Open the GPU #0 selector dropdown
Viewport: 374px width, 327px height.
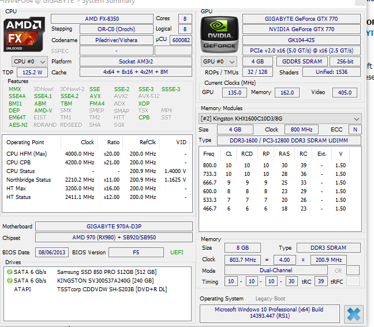pos(219,62)
